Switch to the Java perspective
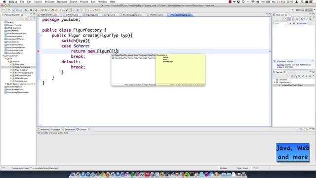Screen dimensions: 316x178 click(x=309, y=10)
